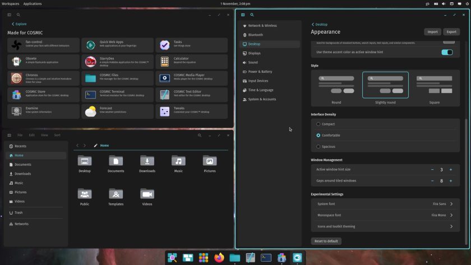
Task: Open Workspaces in the top panel
Action: point(10,3)
